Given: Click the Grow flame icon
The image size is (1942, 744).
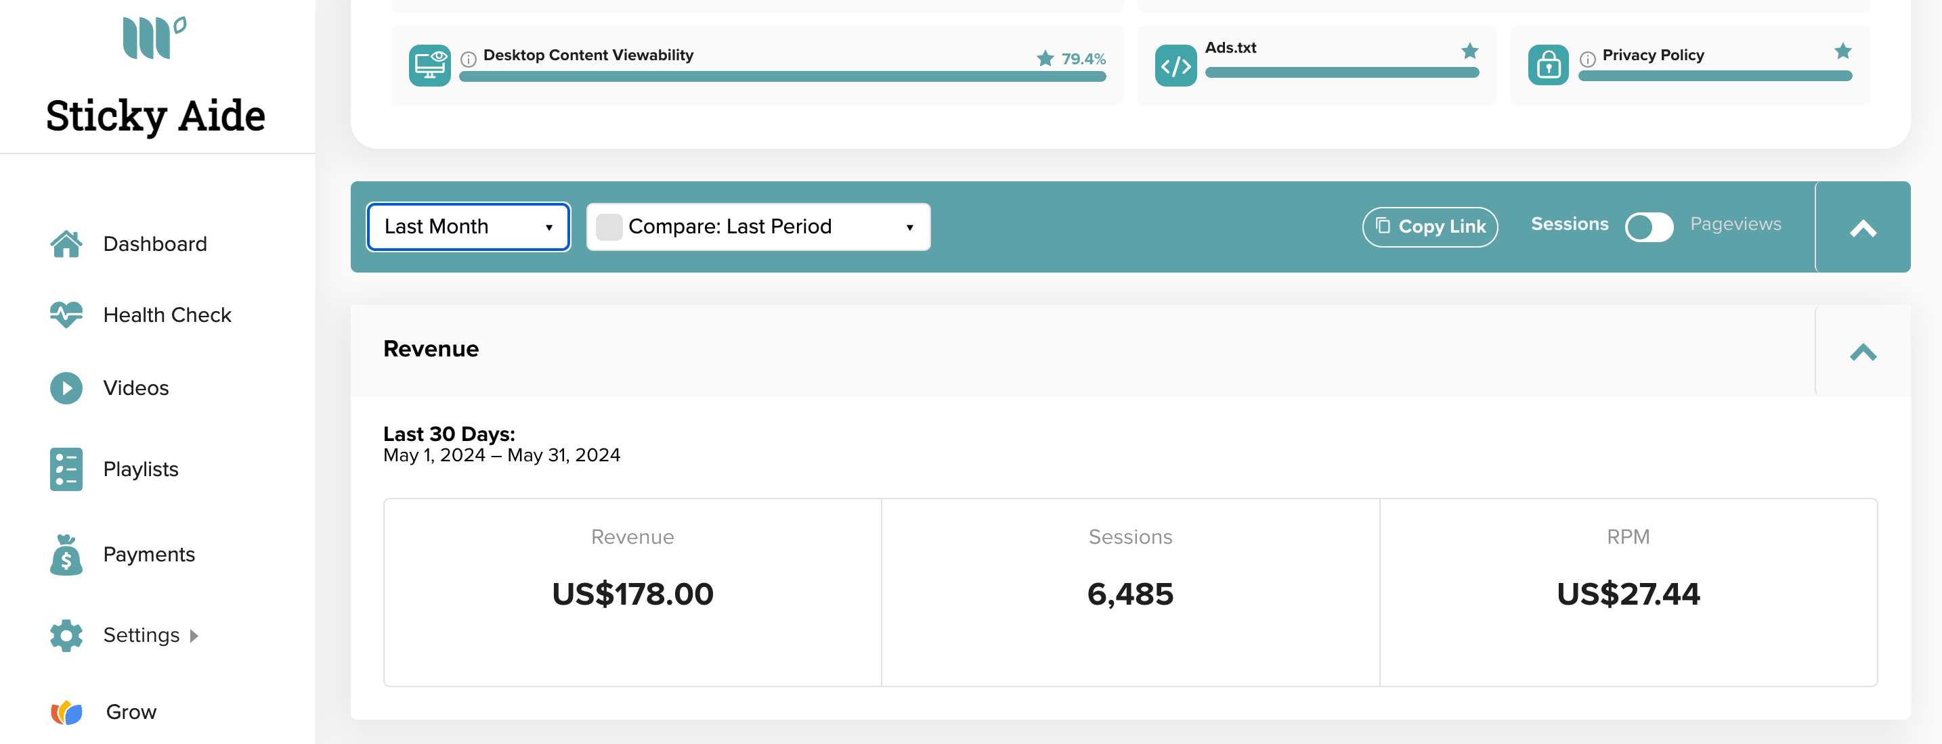Looking at the screenshot, I should coord(66,712).
